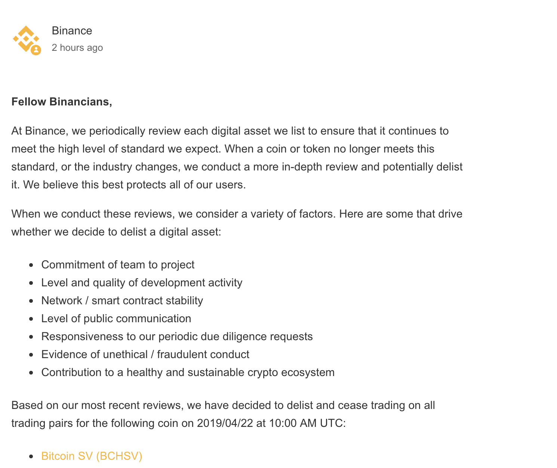
Task: Select the "Network / smart contract stability" bullet
Action: coord(122,301)
